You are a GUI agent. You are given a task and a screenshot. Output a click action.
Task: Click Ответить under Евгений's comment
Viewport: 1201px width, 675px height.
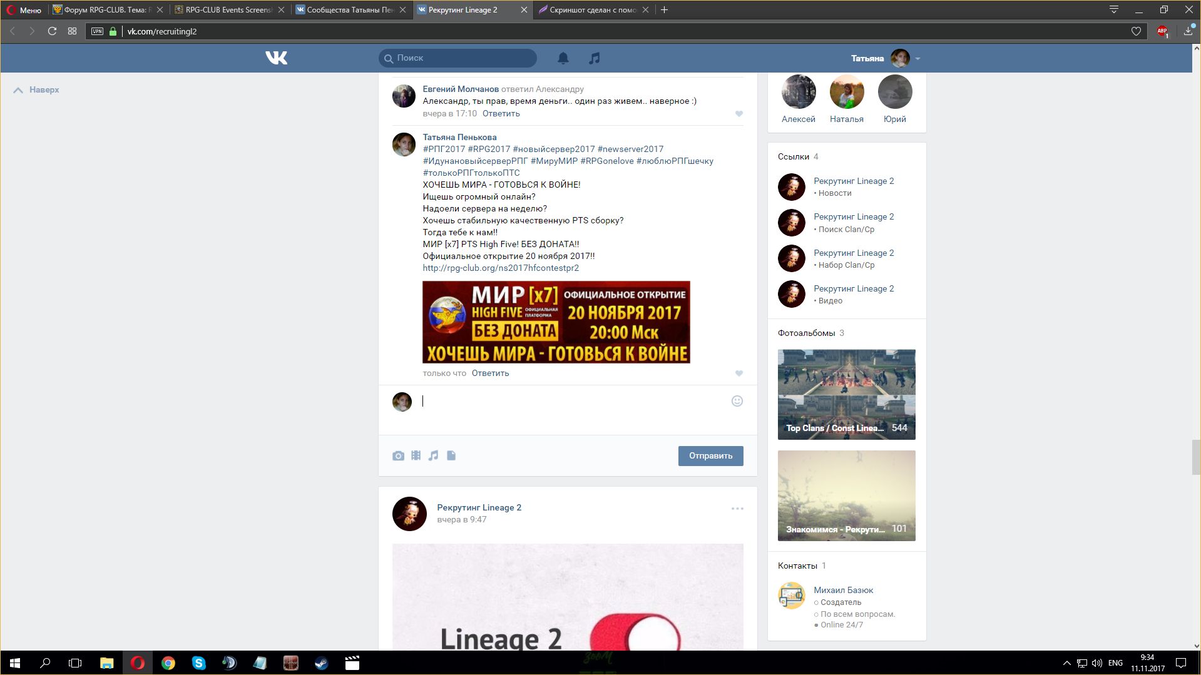pos(501,114)
